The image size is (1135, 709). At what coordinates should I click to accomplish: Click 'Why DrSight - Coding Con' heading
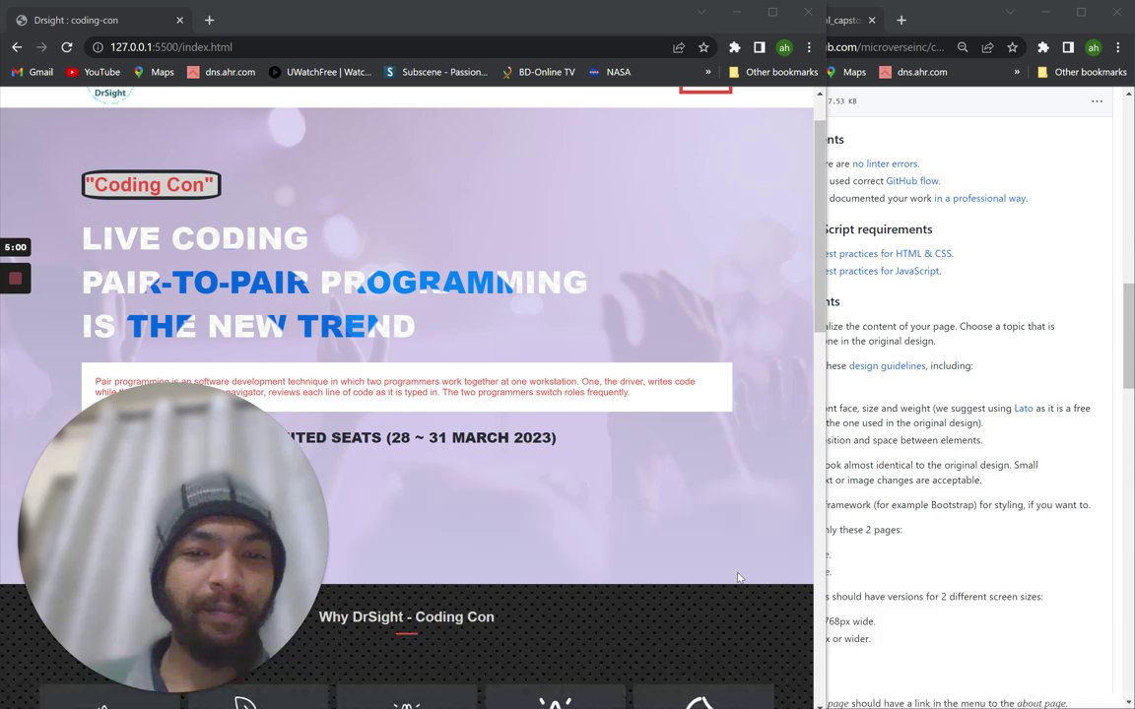[x=406, y=617]
